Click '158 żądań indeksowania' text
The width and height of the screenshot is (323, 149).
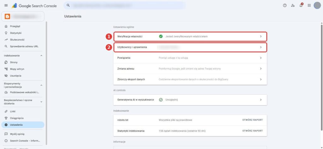point(182,131)
